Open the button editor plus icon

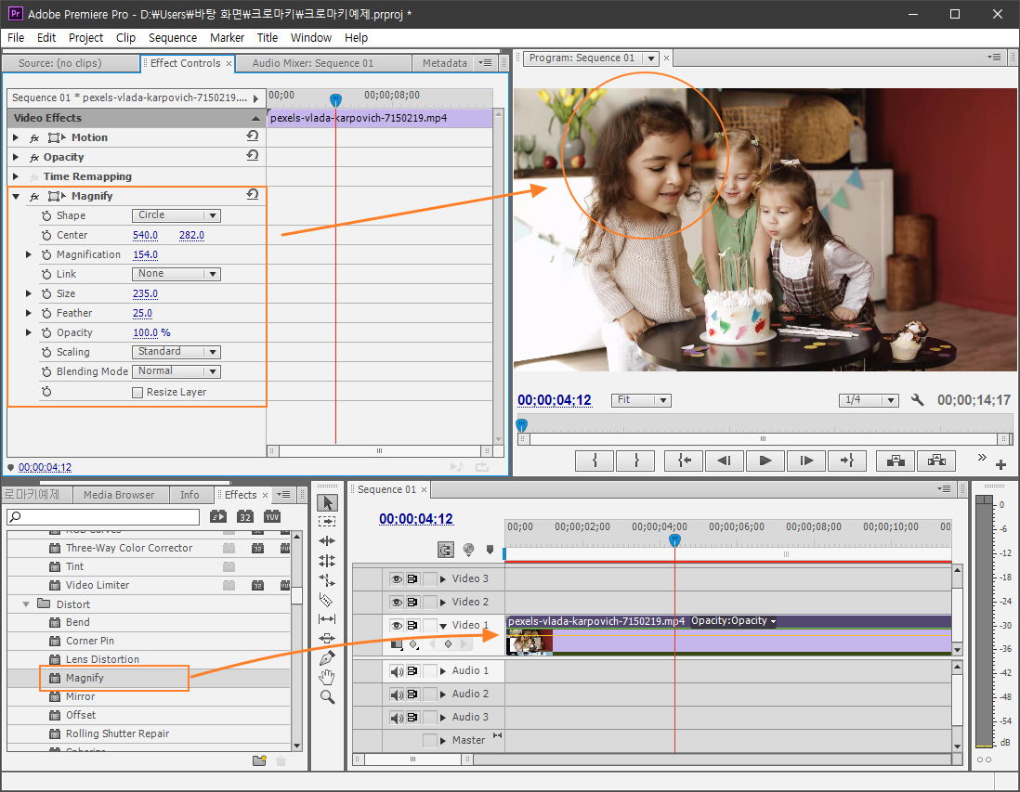[x=1001, y=464]
